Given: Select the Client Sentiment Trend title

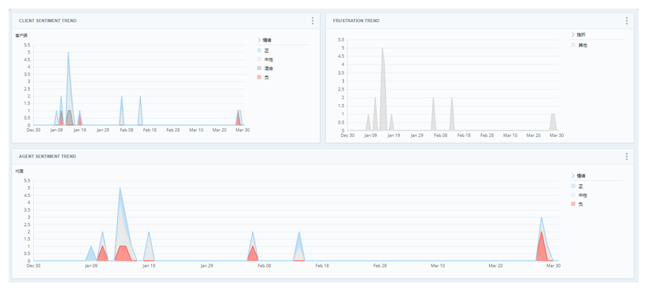Looking at the screenshot, I should tap(47, 20).
